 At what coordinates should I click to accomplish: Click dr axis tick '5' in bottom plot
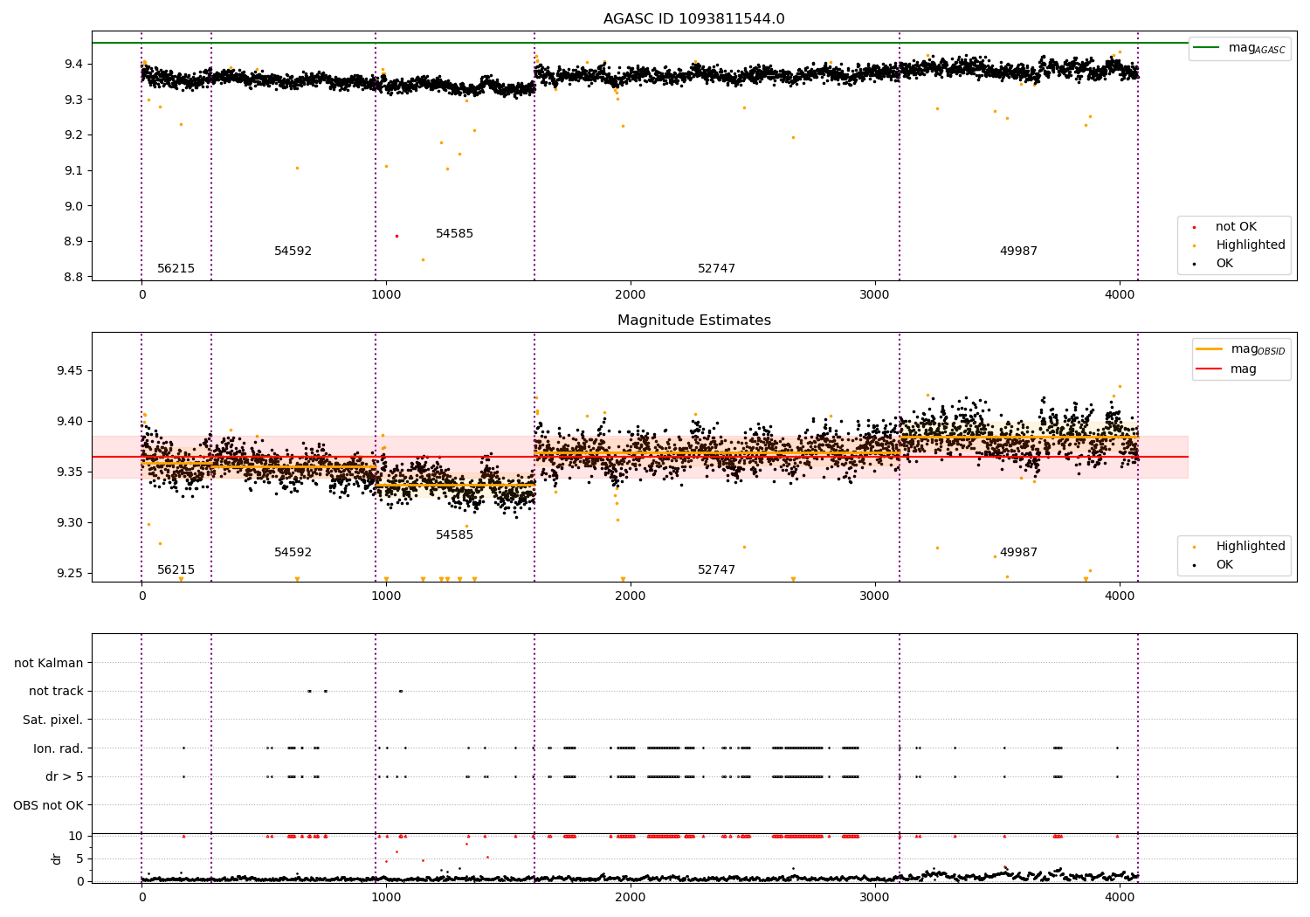coord(80,859)
